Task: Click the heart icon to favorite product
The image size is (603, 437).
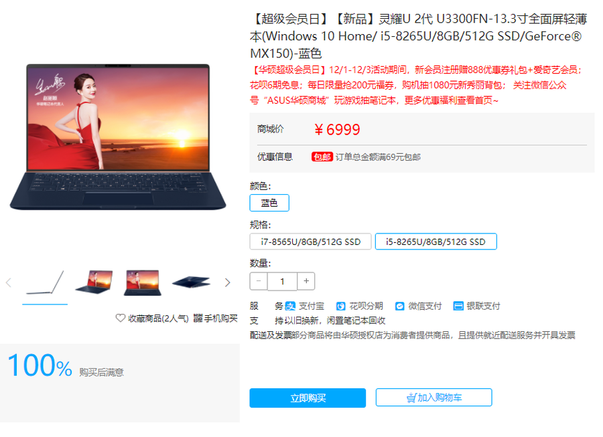Action: pos(121,318)
